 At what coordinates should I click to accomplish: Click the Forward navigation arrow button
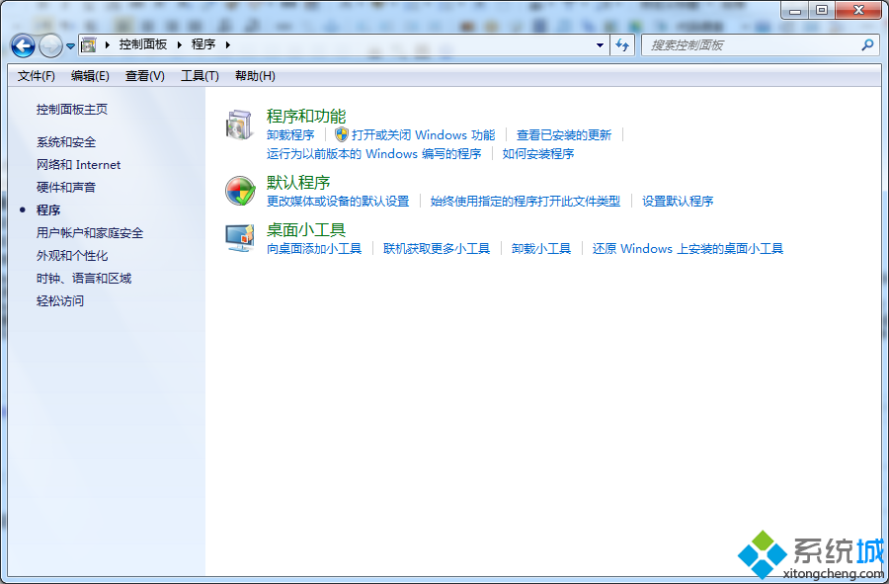50,45
